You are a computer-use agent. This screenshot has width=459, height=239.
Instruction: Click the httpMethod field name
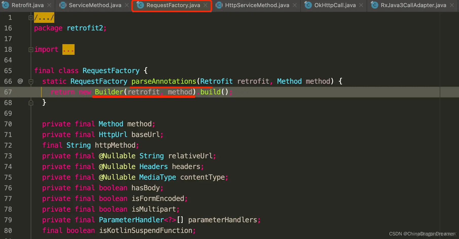coord(115,145)
